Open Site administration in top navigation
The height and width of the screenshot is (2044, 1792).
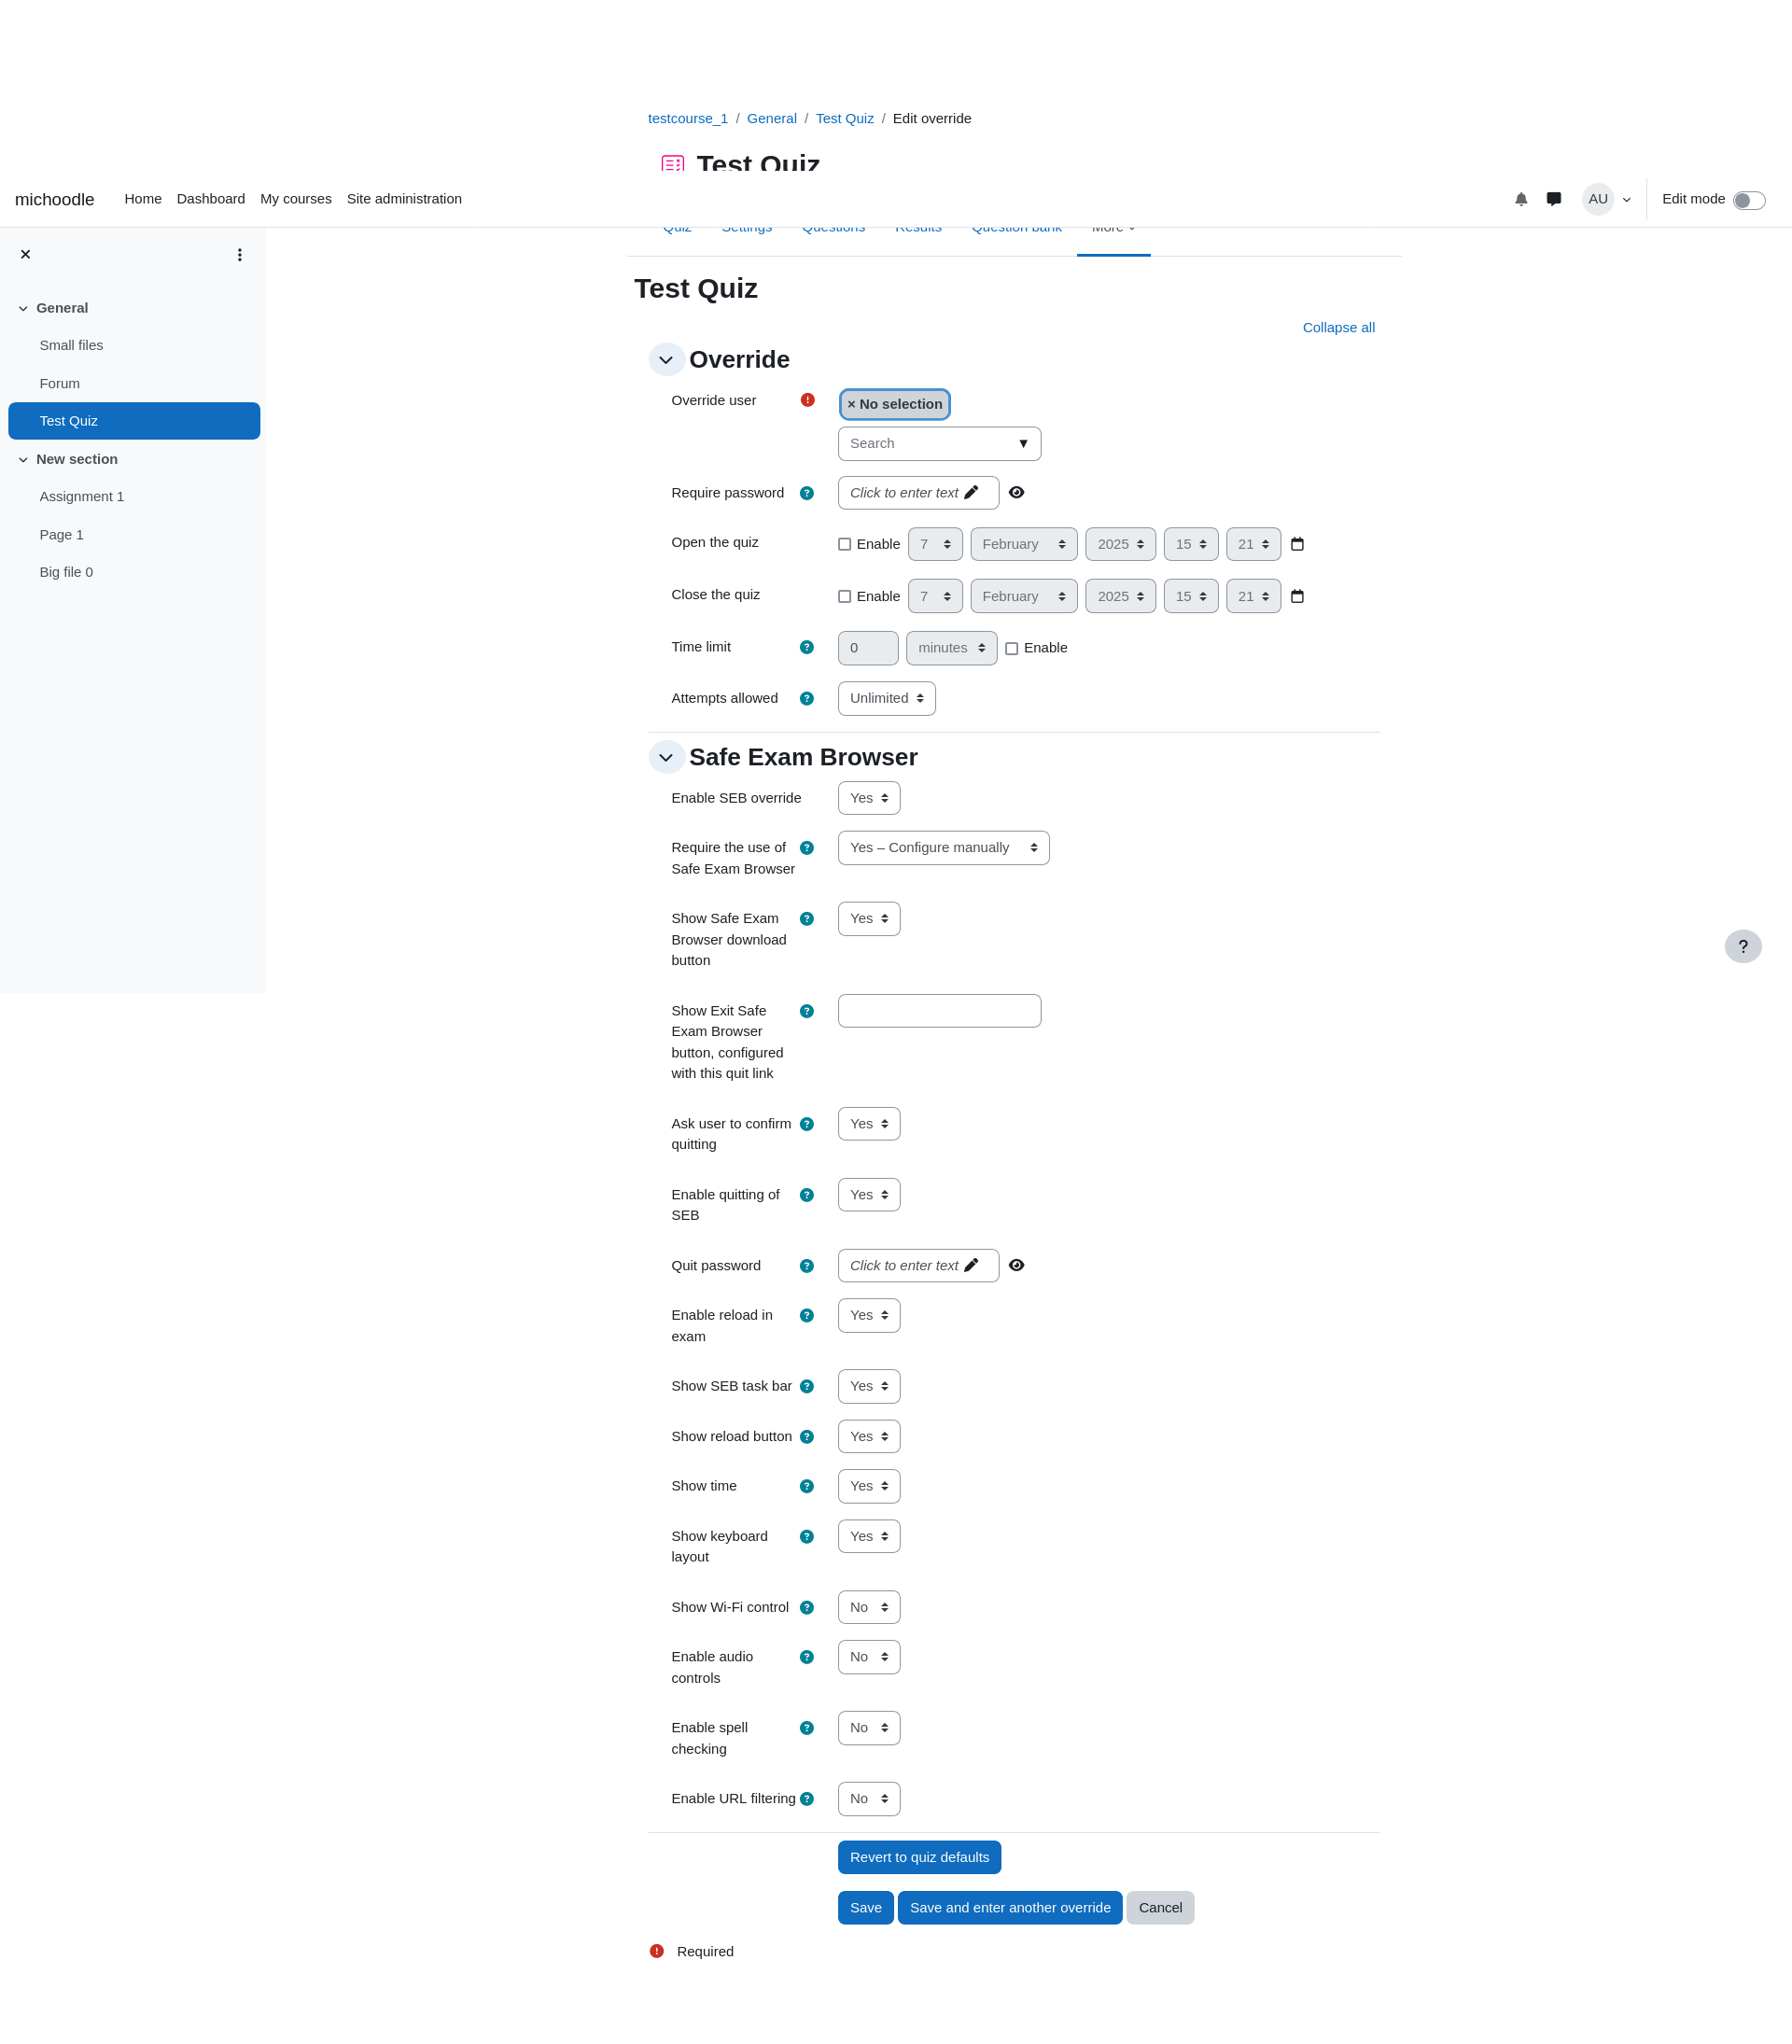(404, 199)
